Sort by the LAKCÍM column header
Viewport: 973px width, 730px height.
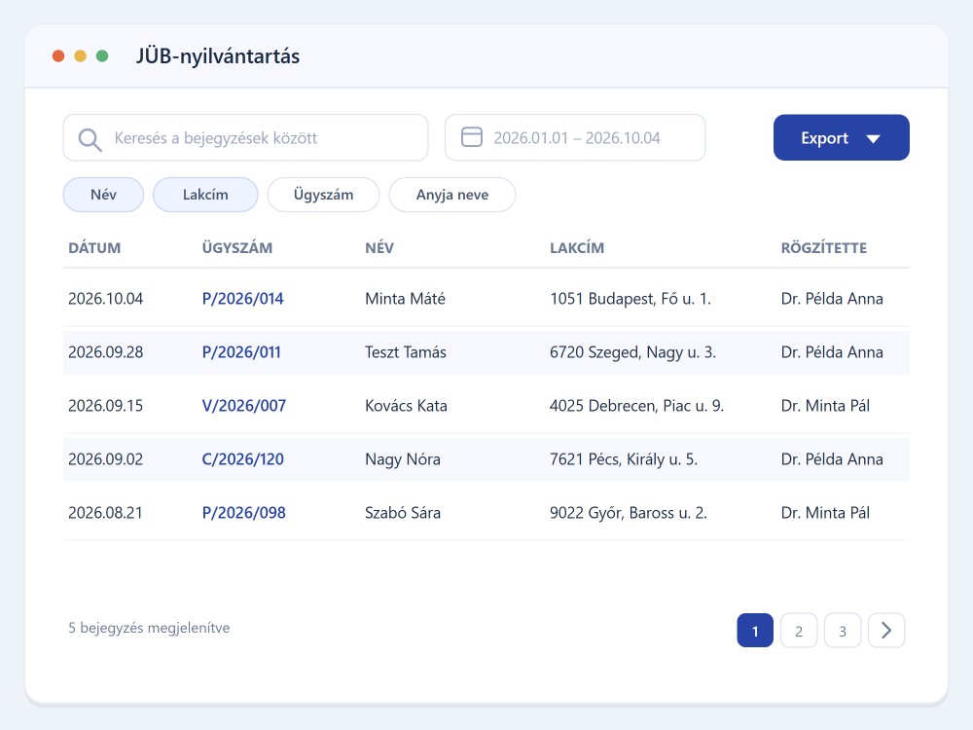pyautogui.click(x=576, y=247)
